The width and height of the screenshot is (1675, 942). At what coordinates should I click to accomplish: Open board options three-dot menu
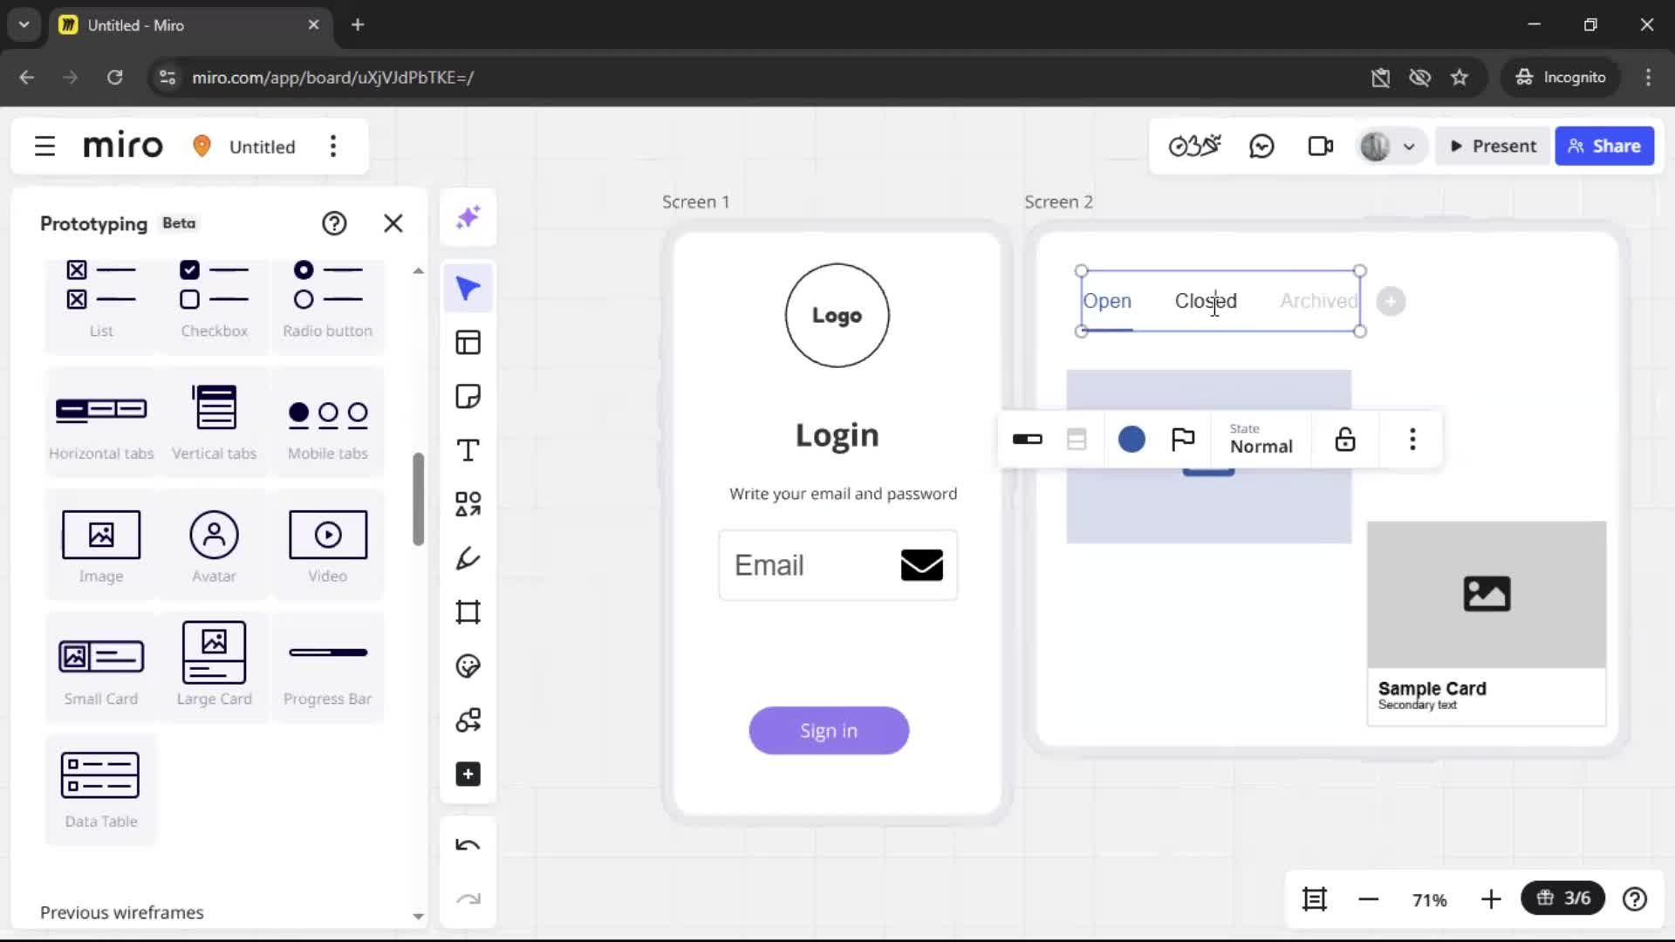[x=333, y=147]
